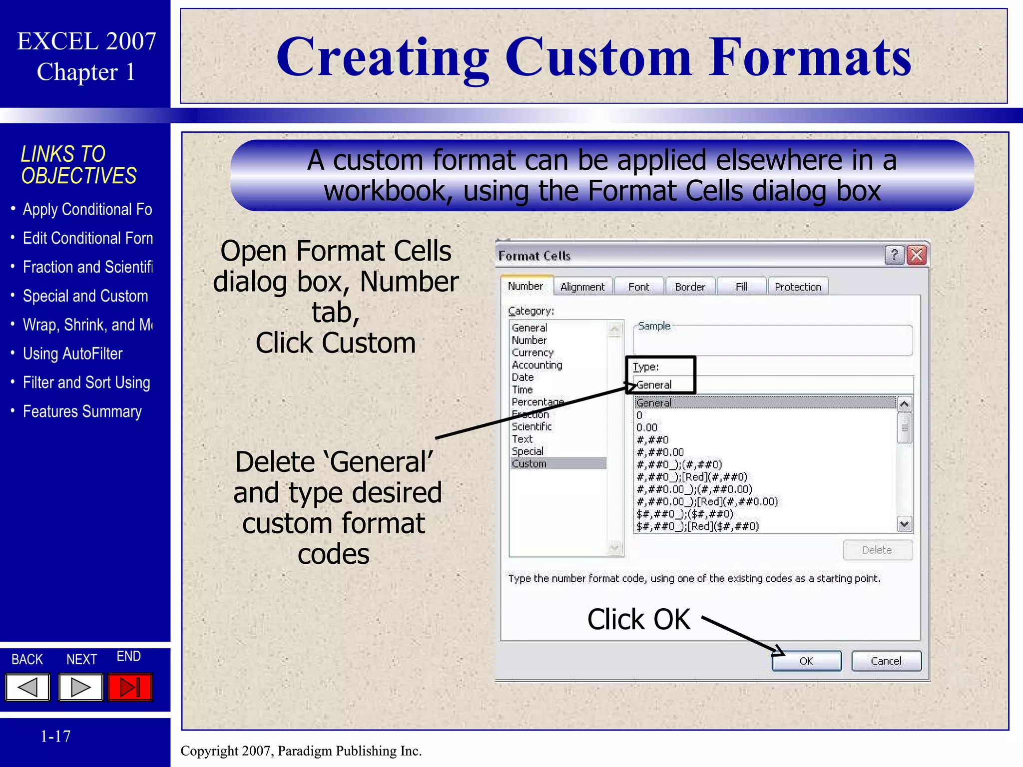The height and width of the screenshot is (767, 1023).
Task: Click the Format Cells help question-mark icon
Action: [895, 255]
